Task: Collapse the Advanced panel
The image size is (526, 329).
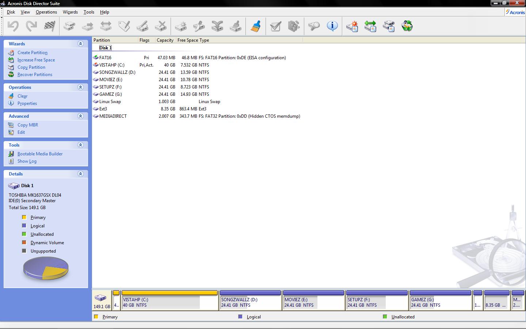Action: 81,116
